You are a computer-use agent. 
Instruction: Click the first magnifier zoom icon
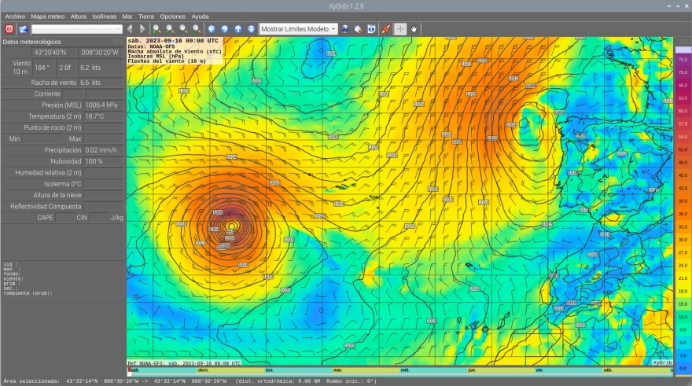click(x=157, y=28)
